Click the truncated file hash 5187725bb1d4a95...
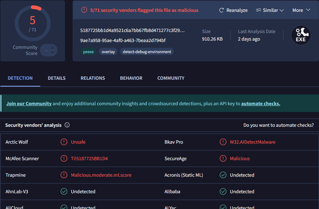319x209 pixels. pos(133,30)
